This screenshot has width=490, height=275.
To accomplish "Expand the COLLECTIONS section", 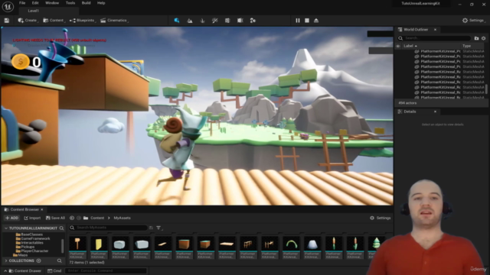I will click(x=6, y=260).
